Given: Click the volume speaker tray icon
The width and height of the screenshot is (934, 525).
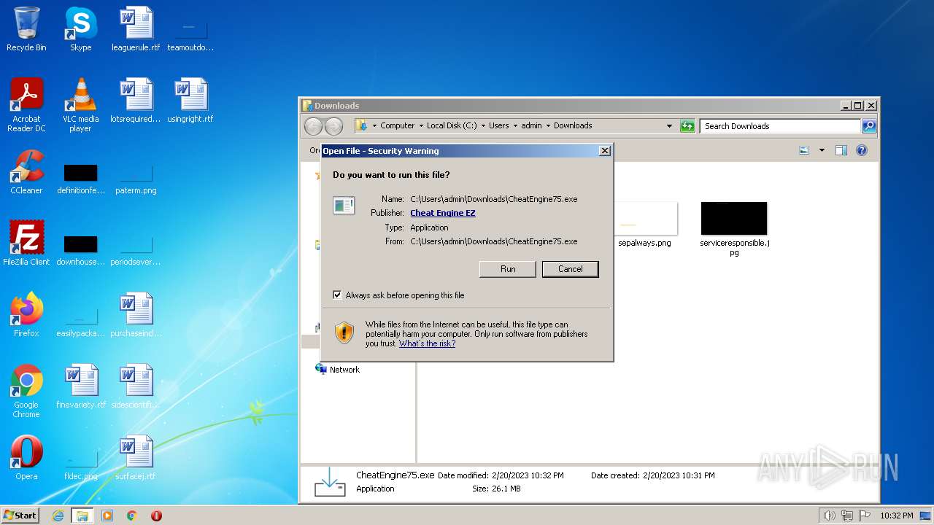Looking at the screenshot, I should (829, 516).
